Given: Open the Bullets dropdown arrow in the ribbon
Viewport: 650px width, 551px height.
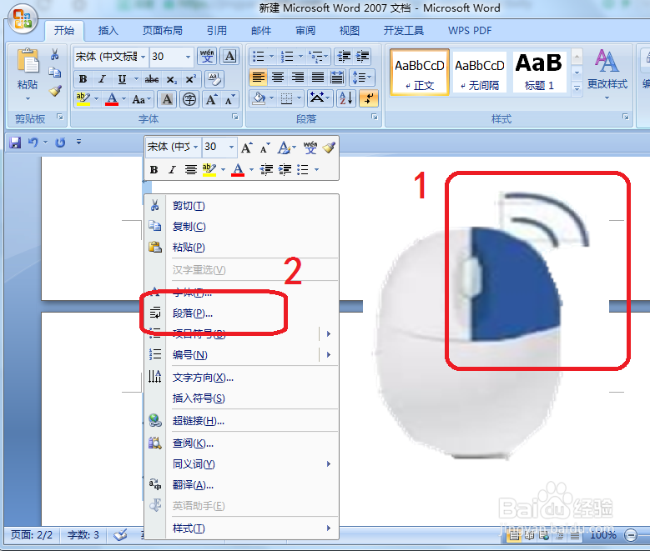Looking at the screenshot, I should pyautogui.click(x=271, y=56).
